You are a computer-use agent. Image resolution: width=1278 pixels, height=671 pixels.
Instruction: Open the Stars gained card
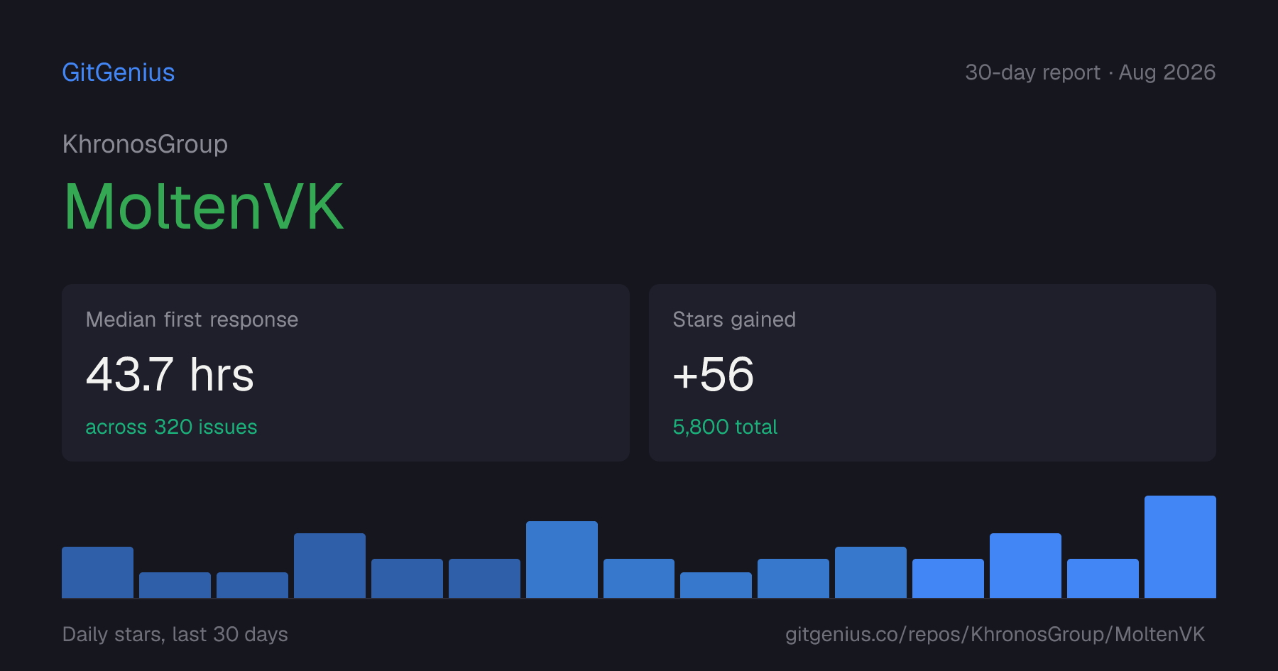point(932,373)
